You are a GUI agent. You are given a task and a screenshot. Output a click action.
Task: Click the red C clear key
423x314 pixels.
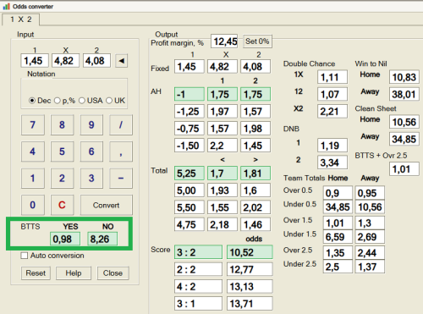[63, 205]
